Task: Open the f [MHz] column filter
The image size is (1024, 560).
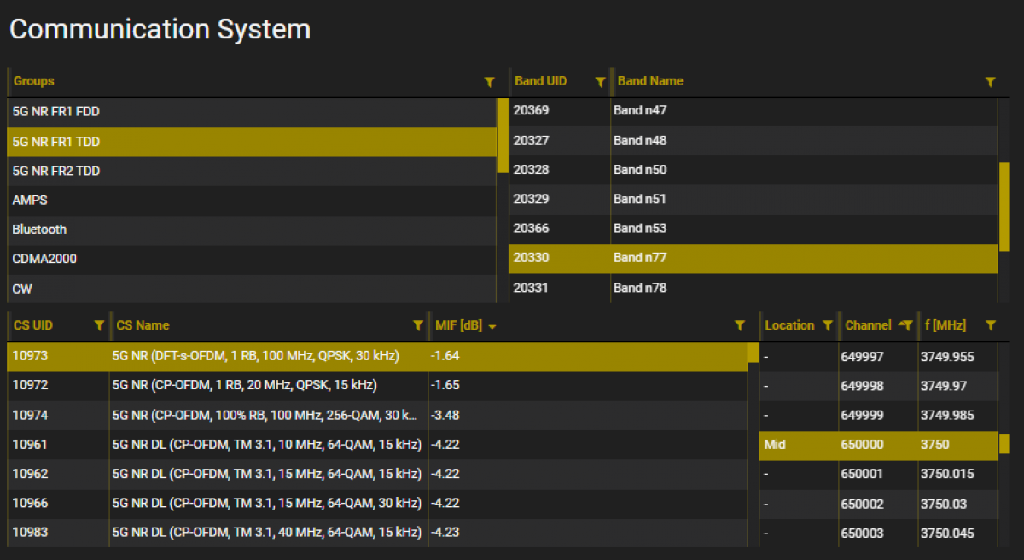Action: 990,325
